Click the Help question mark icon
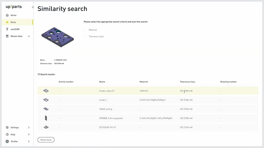This screenshot has height=148, width=264. pos(7,134)
